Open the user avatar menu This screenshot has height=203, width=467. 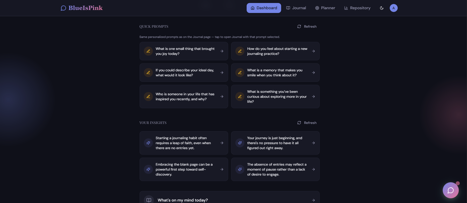pos(393,8)
